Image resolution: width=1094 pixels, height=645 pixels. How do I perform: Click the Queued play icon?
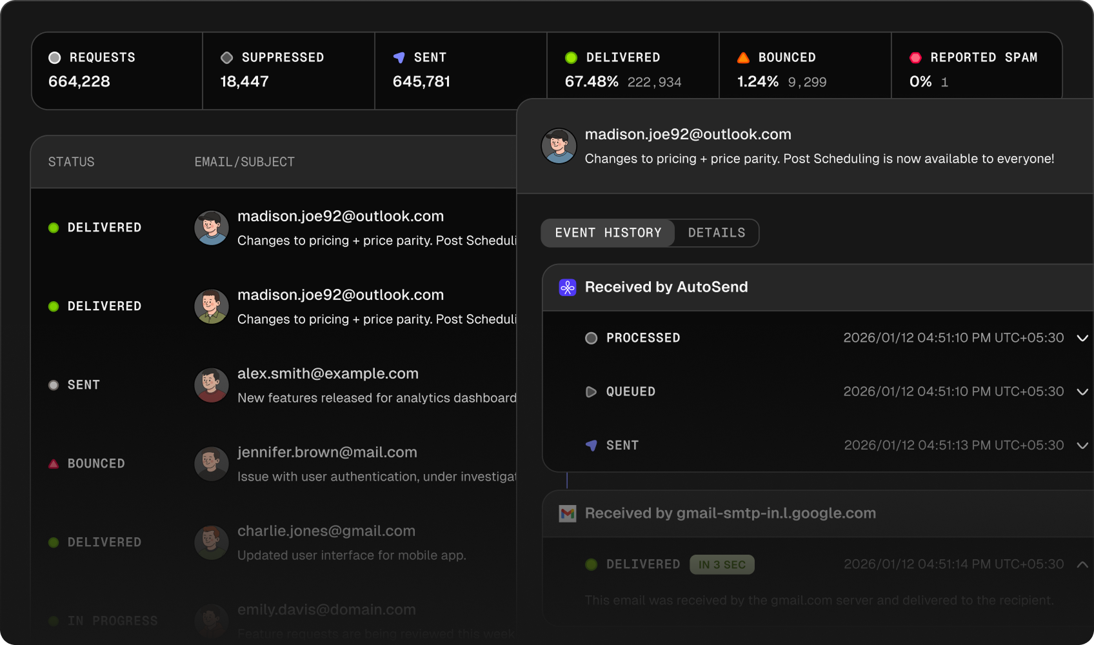tap(590, 392)
